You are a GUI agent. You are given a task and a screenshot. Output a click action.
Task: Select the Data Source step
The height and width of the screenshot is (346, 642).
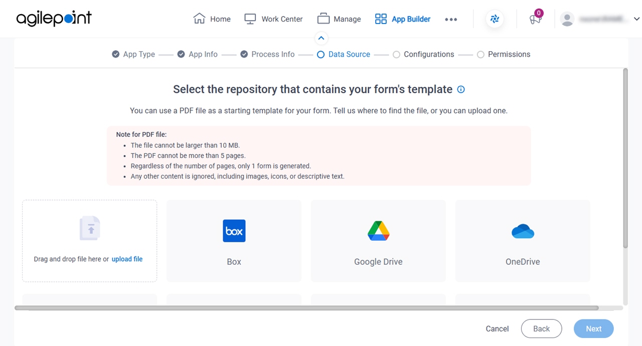click(344, 54)
